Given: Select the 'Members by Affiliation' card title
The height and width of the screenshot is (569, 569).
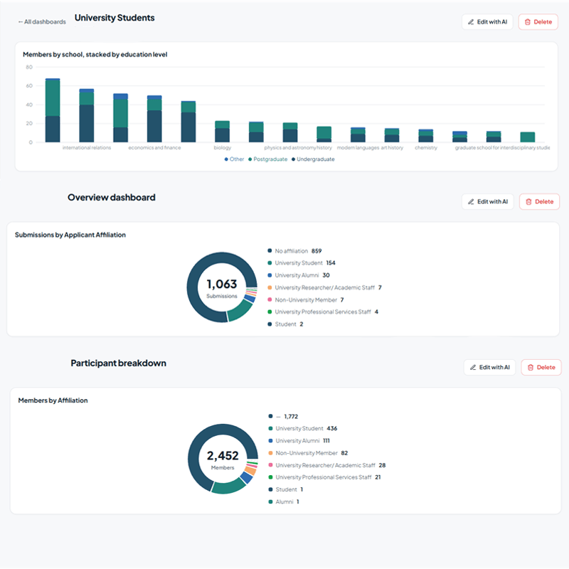Looking at the screenshot, I should (53, 400).
